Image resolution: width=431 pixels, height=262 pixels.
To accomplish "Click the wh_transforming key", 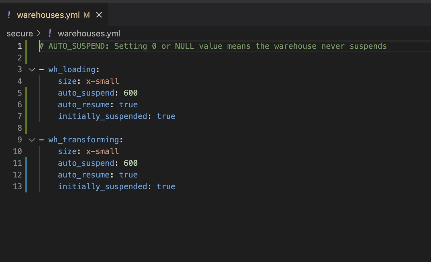I will (84, 140).
